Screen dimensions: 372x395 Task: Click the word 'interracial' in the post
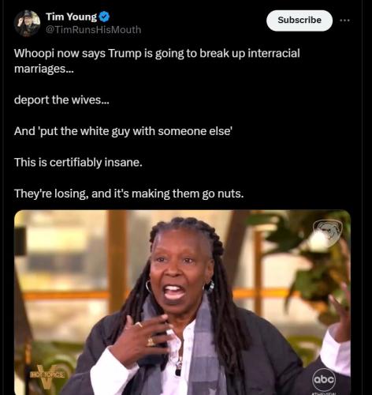(273, 53)
